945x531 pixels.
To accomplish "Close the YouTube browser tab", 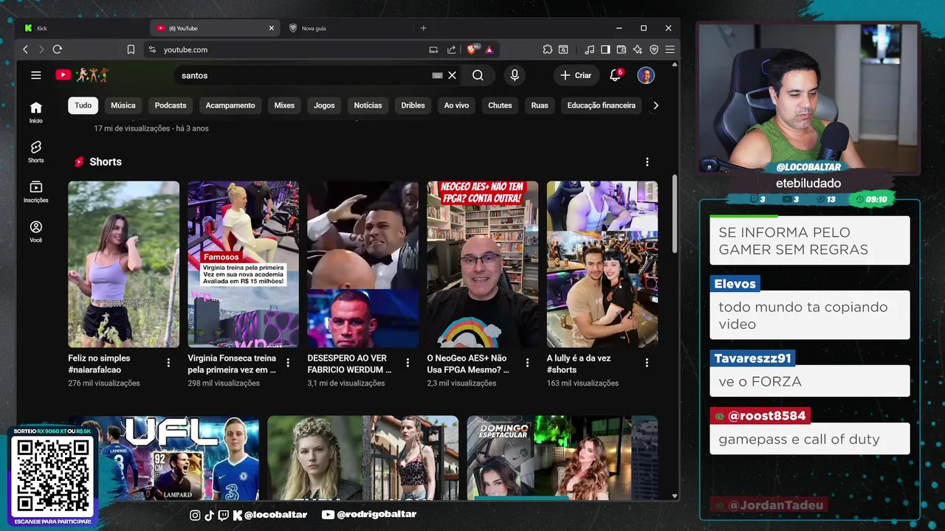I will pyautogui.click(x=271, y=28).
